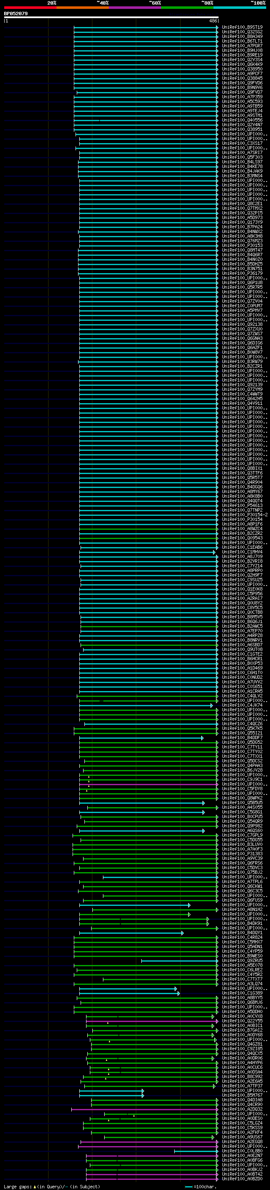Click the cyan ~100% identity legend segment
Viewport: 270px width, 1190px height.
pos(240,8)
